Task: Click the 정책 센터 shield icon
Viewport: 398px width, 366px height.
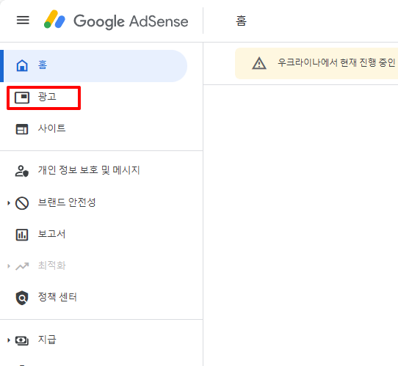Action: tap(22, 298)
